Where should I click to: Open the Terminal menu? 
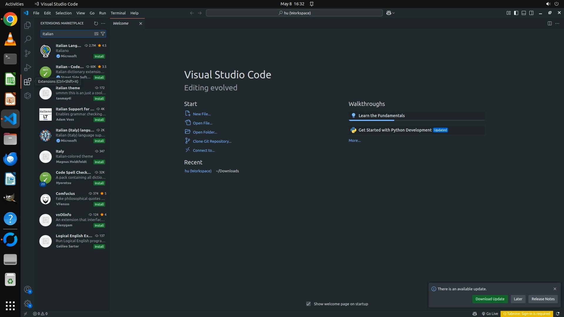[118, 13]
